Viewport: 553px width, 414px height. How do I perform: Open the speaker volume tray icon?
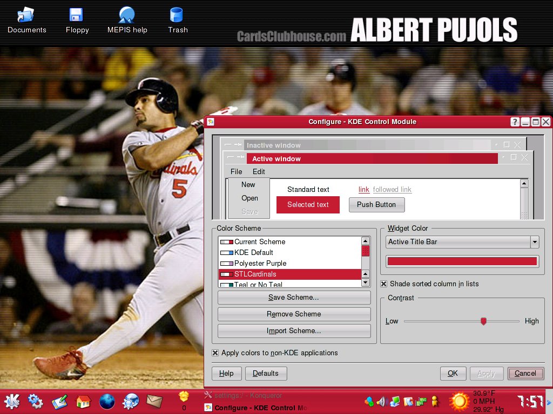(382, 401)
